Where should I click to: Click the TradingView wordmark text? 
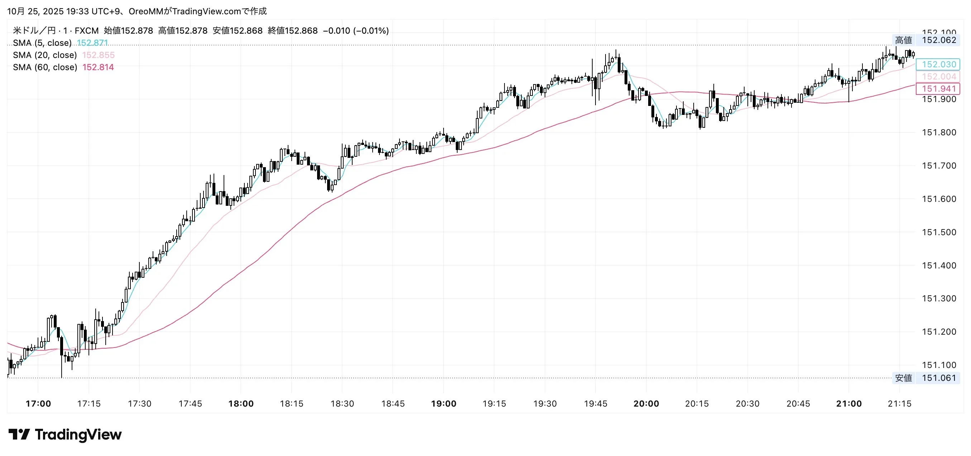(78, 435)
